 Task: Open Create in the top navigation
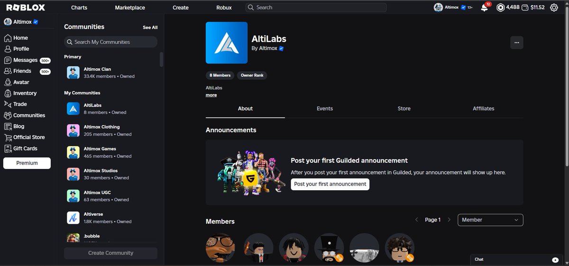pyautogui.click(x=181, y=8)
